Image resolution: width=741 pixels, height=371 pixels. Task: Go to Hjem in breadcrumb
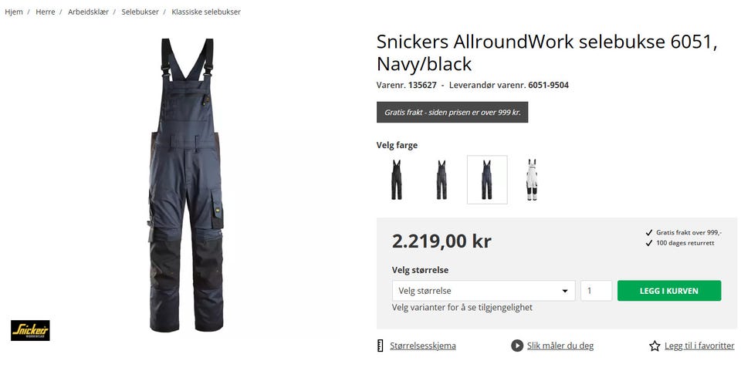(x=14, y=12)
